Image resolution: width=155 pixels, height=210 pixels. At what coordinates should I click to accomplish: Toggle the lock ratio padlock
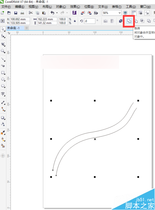click(75, 21)
